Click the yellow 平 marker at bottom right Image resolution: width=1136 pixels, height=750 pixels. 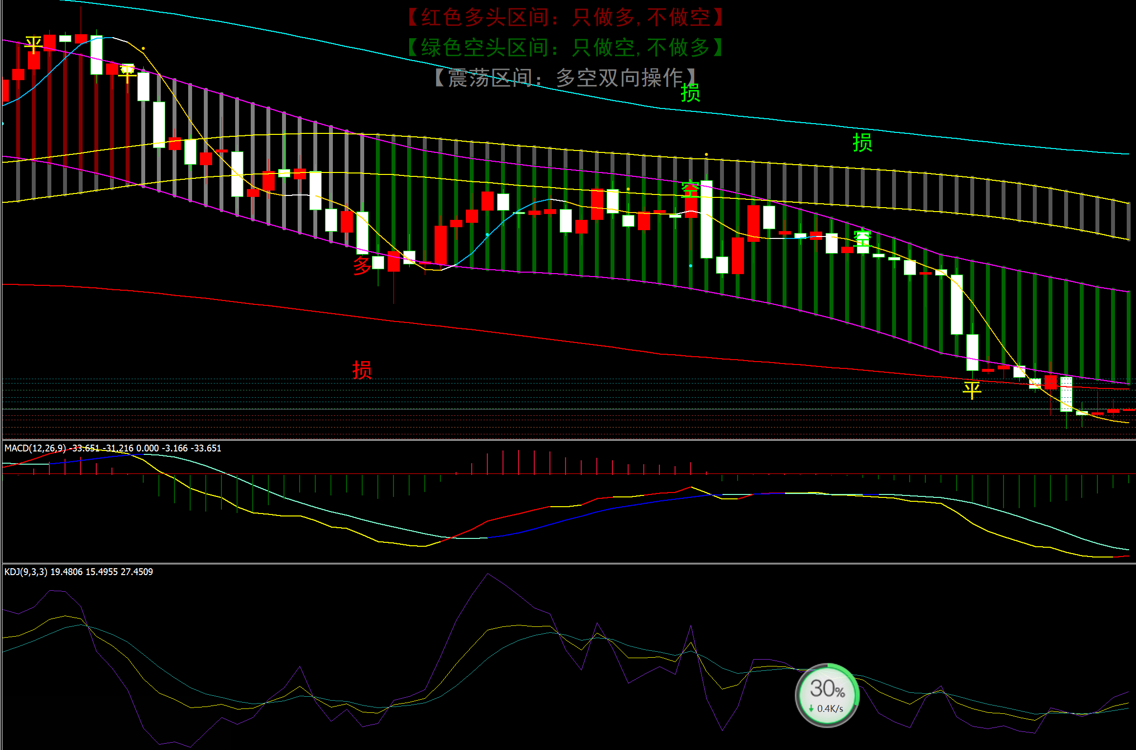(972, 390)
